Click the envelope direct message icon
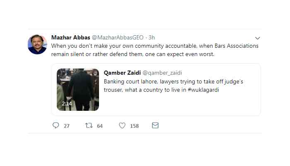Viewport: 290px width, 166px height. pyautogui.click(x=155, y=125)
